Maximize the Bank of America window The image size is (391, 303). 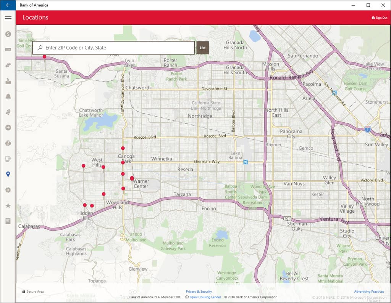[368, 5]
